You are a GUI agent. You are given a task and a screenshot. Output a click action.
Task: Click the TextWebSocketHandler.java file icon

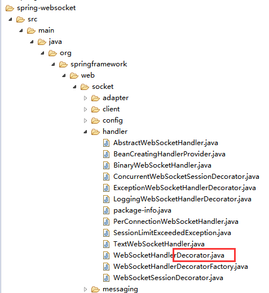point(106,244)
